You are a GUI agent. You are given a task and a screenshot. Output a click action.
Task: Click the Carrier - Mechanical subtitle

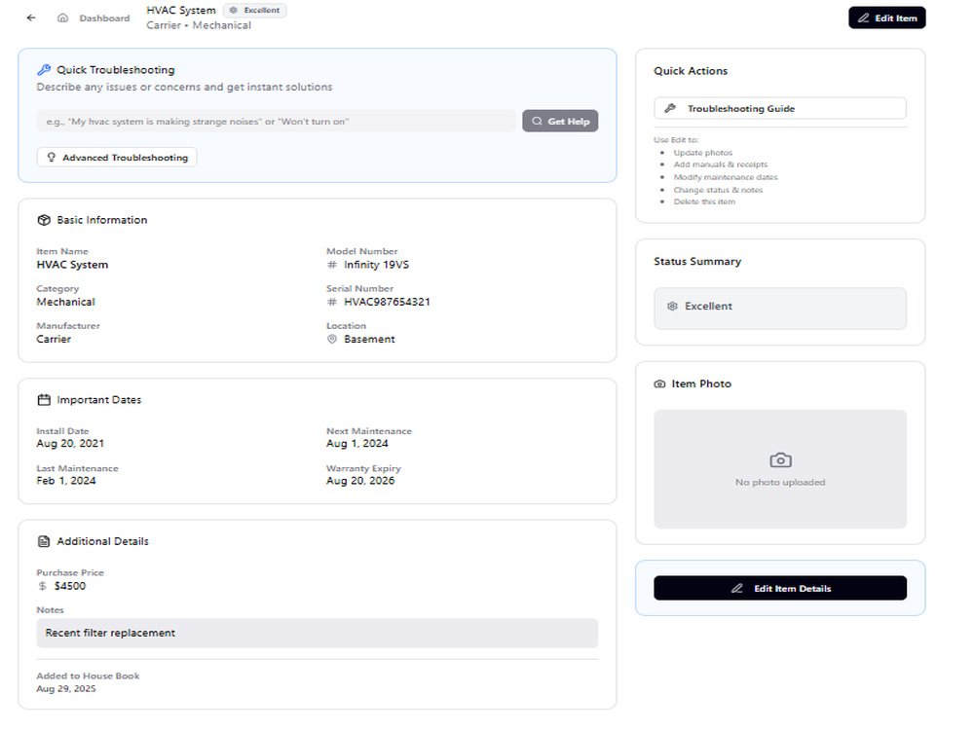click(199, 25)
